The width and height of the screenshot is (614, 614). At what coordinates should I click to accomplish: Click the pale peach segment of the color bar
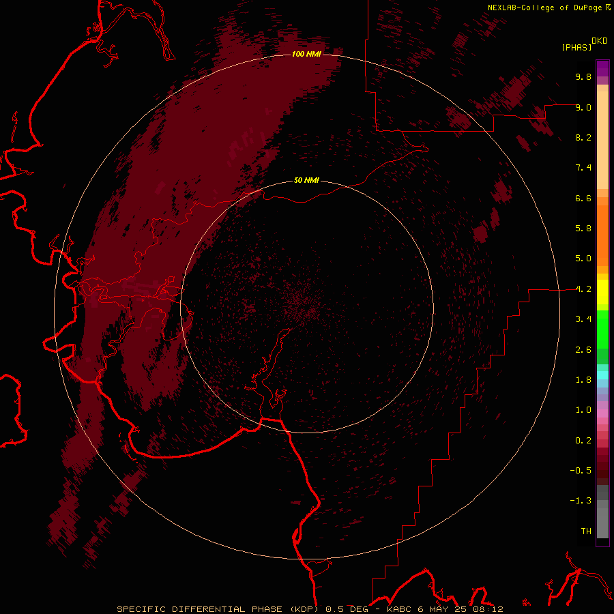602,140
